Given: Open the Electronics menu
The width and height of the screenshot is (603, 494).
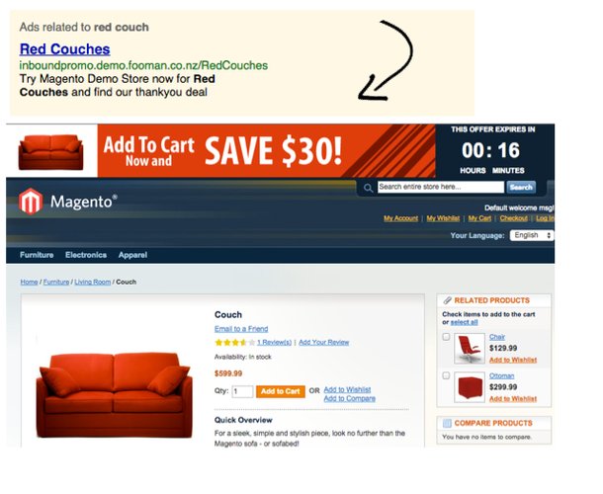Looking at the screenshot, I should point(86,255).
